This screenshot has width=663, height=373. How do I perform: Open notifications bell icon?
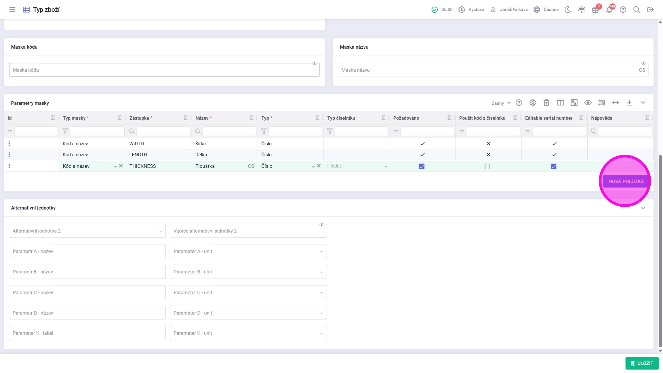tap(609, 10)
